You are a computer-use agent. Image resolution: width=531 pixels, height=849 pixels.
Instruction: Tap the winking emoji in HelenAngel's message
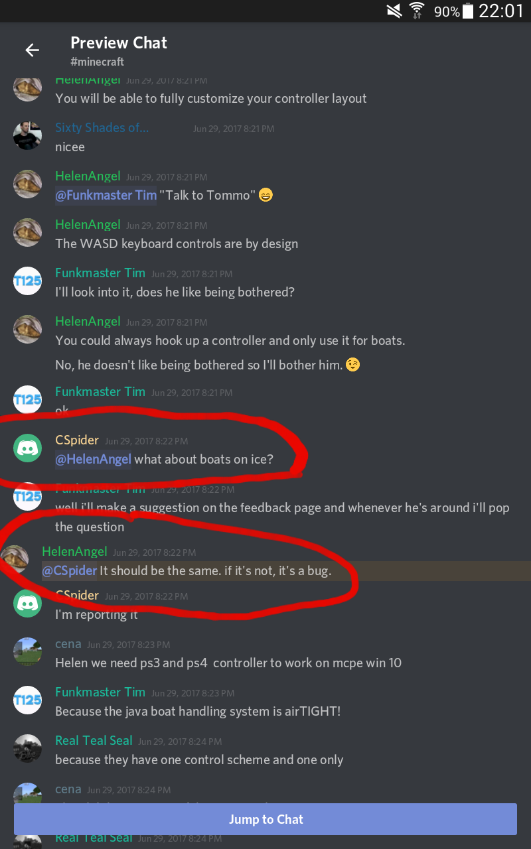[353, 365]
